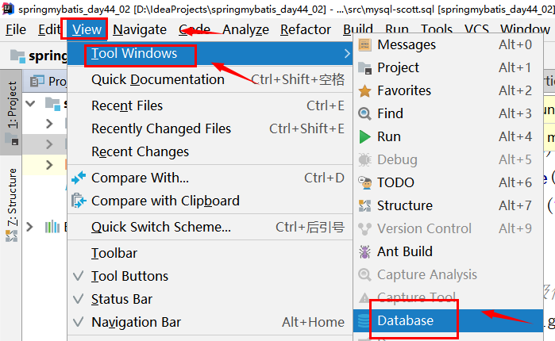The image size is (555, 341).
Task: Click the Favorites star icon
Action: pyautogui.click(x=364, y=91)
